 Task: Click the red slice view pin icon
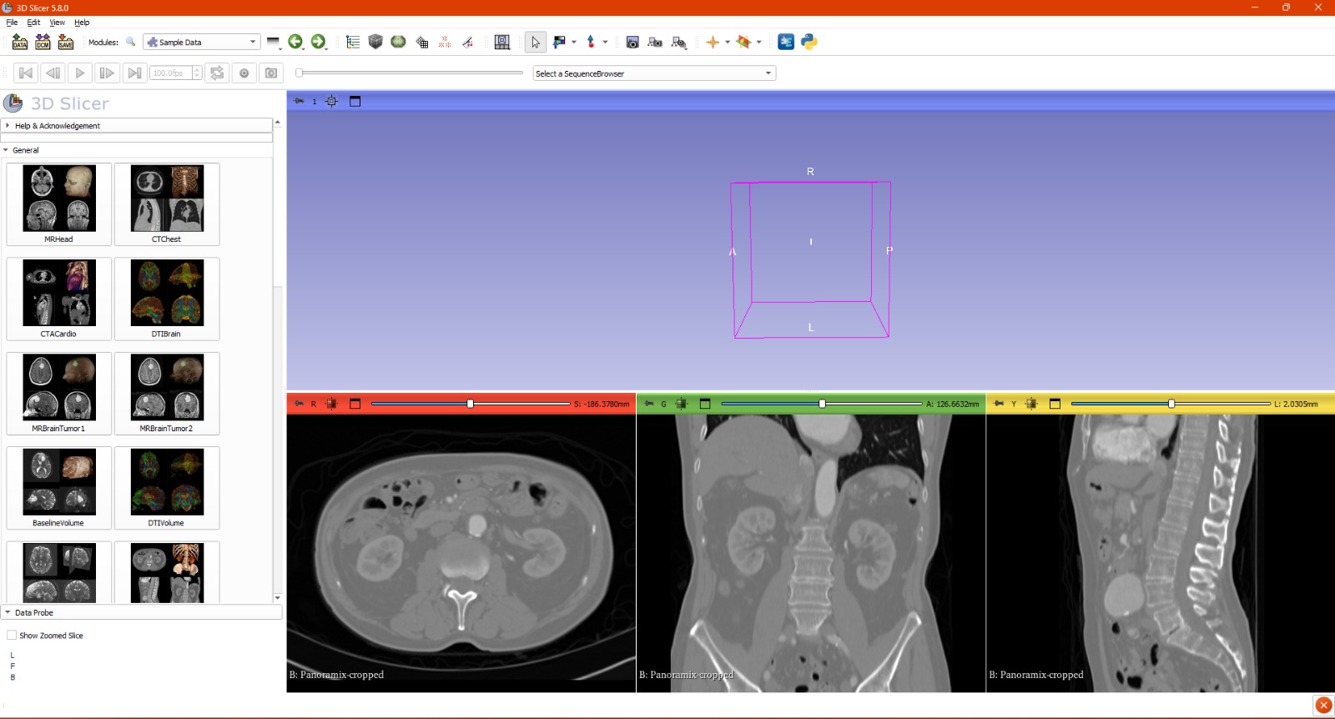tap(299, 404)
